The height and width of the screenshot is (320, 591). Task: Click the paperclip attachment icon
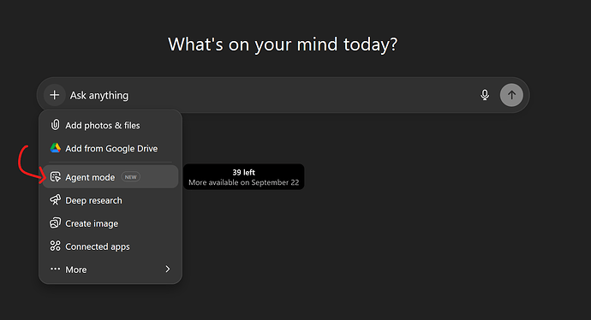click(x=55, y=125)
